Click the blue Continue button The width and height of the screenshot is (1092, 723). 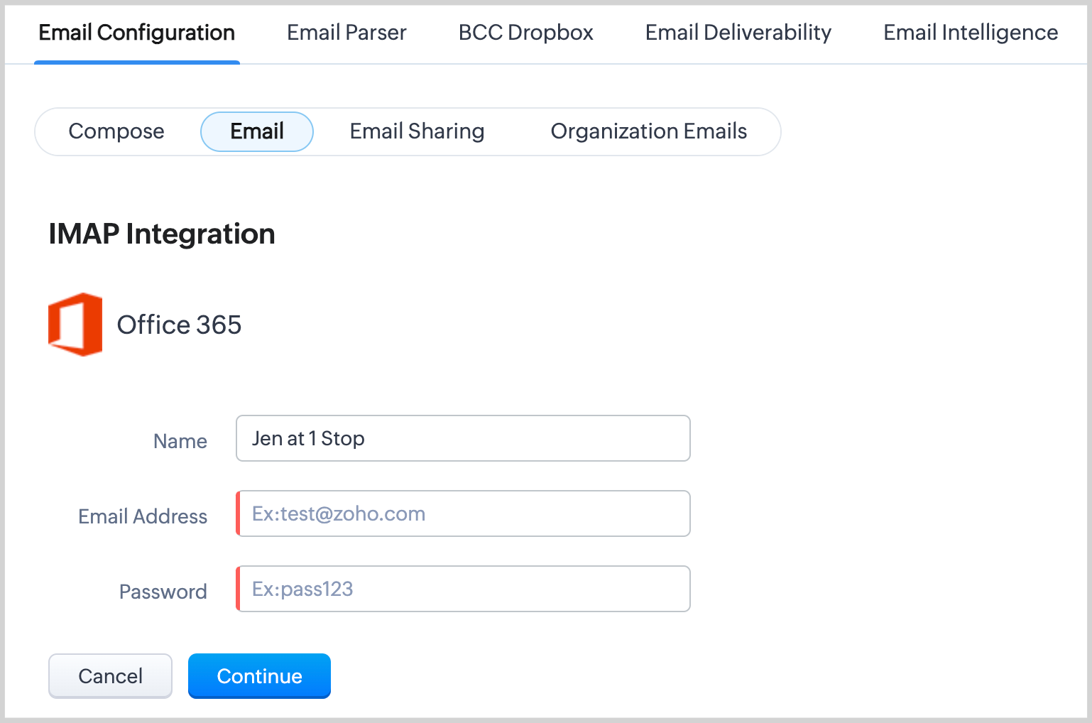[x=259, y=676]
